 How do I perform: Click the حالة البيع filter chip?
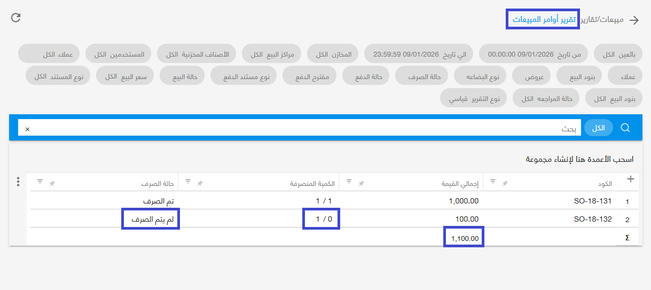click(182, 76)
